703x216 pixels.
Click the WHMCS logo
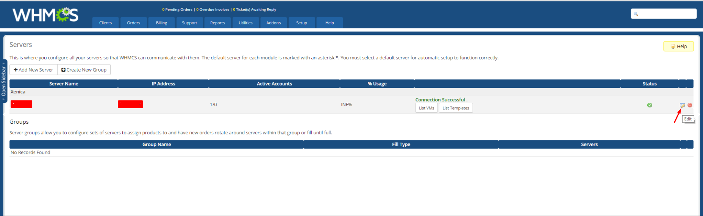coord(45,15)
